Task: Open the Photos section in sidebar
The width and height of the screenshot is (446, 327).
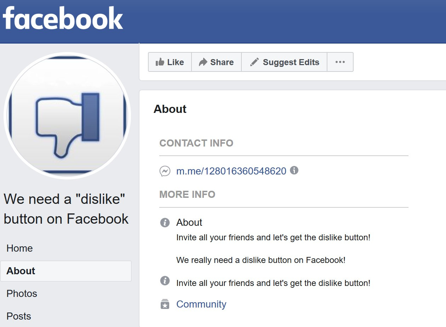Action: (x=22, y=294)
